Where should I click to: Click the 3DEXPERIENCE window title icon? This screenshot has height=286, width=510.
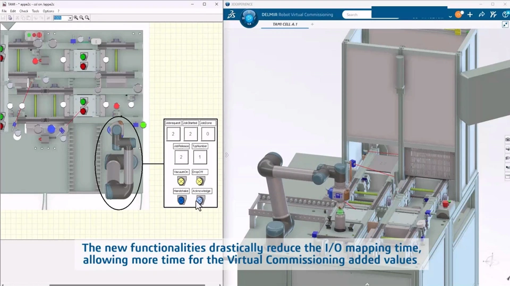227,4
